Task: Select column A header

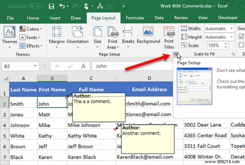Action: click(x=23, y=78)
